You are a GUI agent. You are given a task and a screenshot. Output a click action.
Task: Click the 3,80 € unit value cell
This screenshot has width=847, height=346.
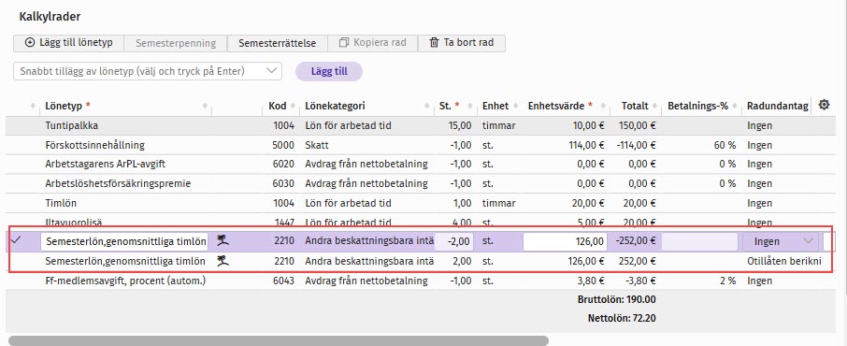click(592, 281)
